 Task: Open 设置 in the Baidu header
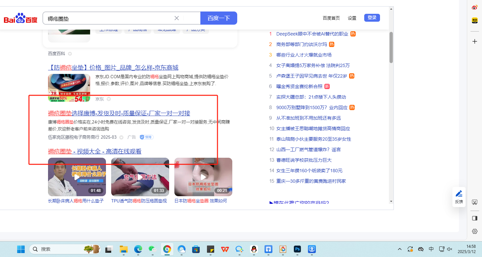[x=352, y=18]
